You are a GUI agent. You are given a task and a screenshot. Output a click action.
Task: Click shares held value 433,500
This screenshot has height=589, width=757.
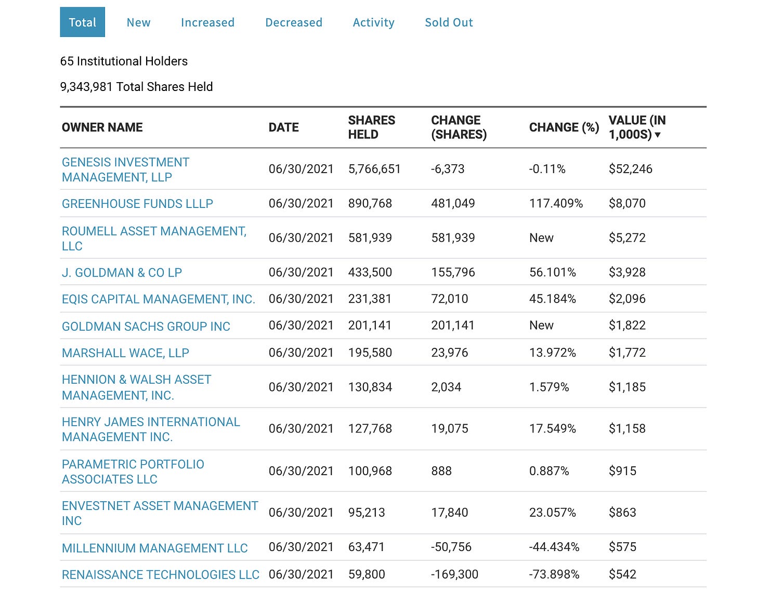point(370,272)
